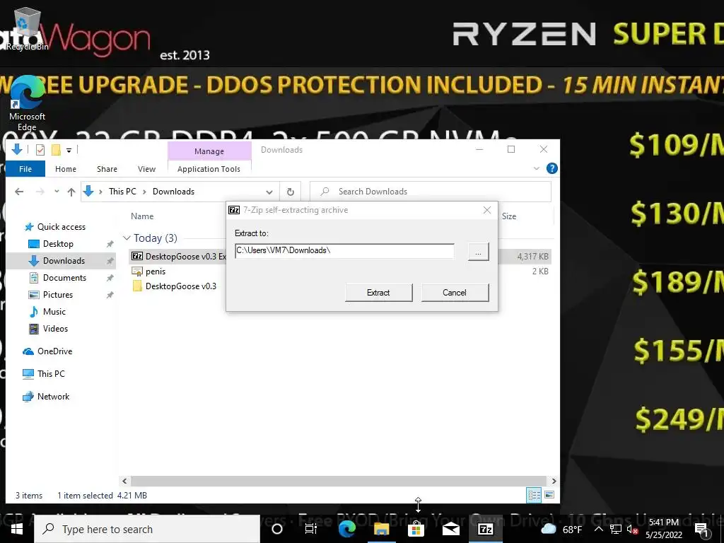This screenshot has height=543, width=724.
Task: Open Explorer Help question mark icon
Action: point(551,168)
